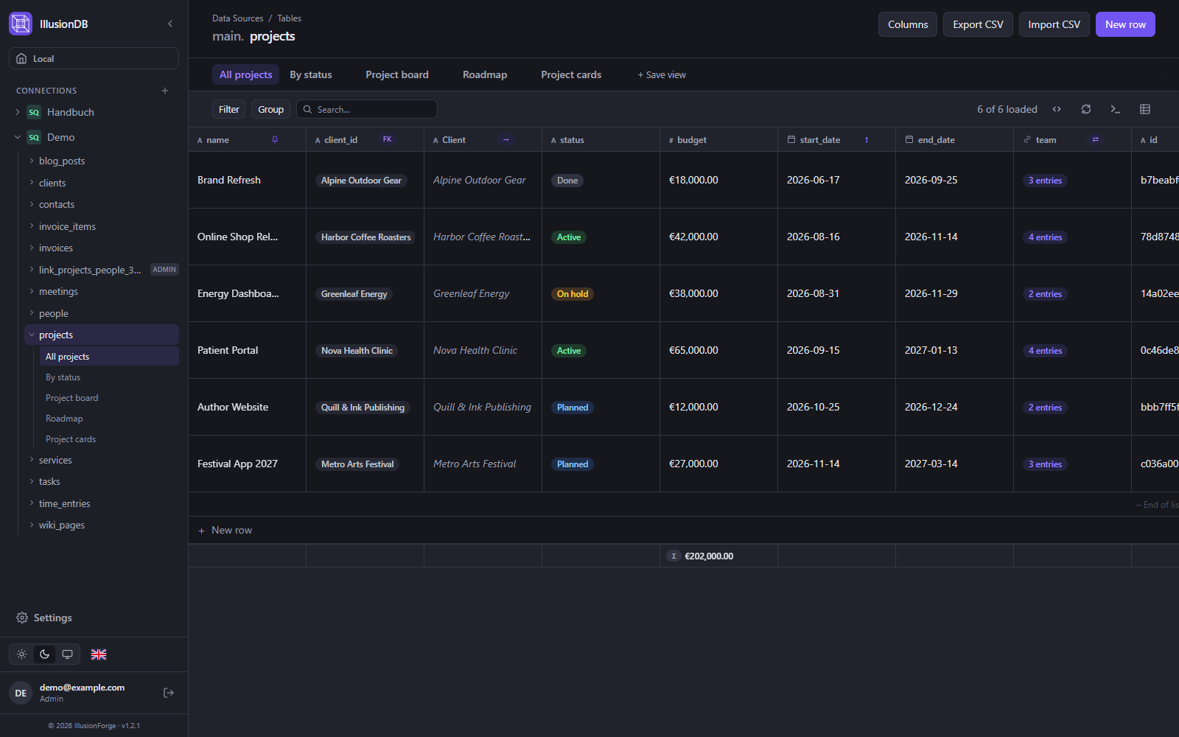This screenshot has height=737, width=1179.
Task: Click the sort arrow on start_date column
Action: click(x=867, y=140)
